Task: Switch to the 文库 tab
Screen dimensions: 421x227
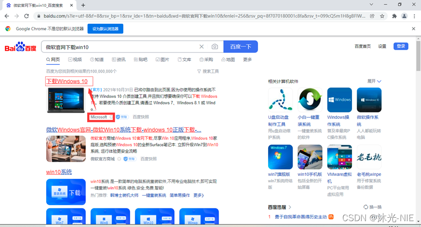Action: [x=184, y=59]
